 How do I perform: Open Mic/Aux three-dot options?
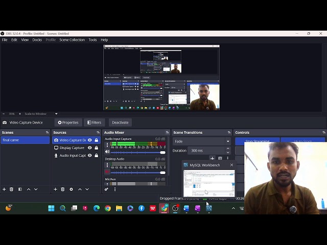tap(107, 184)
